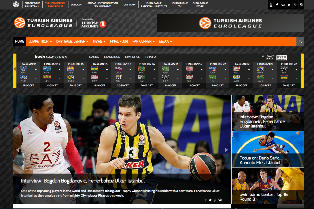Open the Google Plus icon in top bar
314x209 pixels.
point(295,5)
